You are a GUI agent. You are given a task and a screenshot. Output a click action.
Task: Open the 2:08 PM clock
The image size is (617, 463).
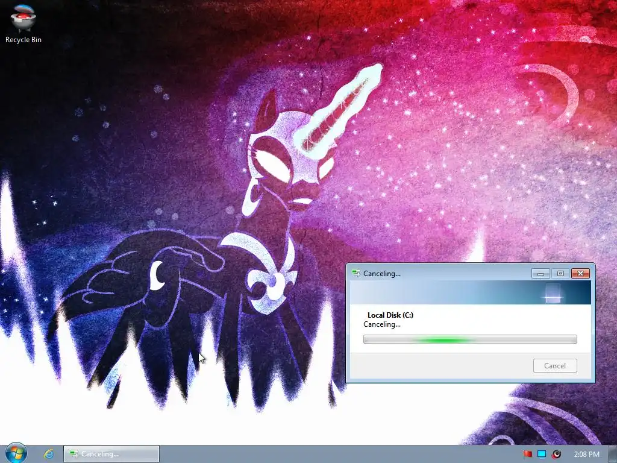[586, 454]
